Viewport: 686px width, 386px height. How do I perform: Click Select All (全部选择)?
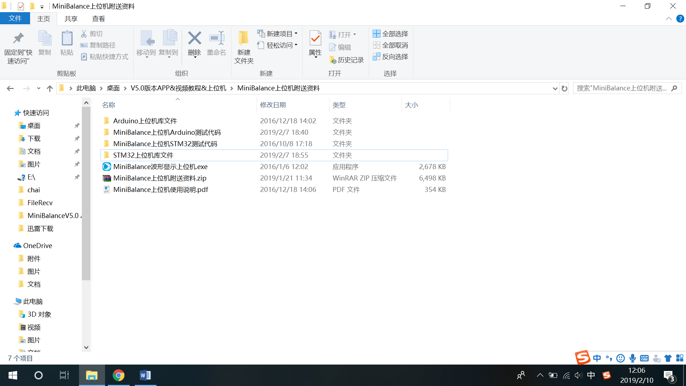(x=391, y=34)
